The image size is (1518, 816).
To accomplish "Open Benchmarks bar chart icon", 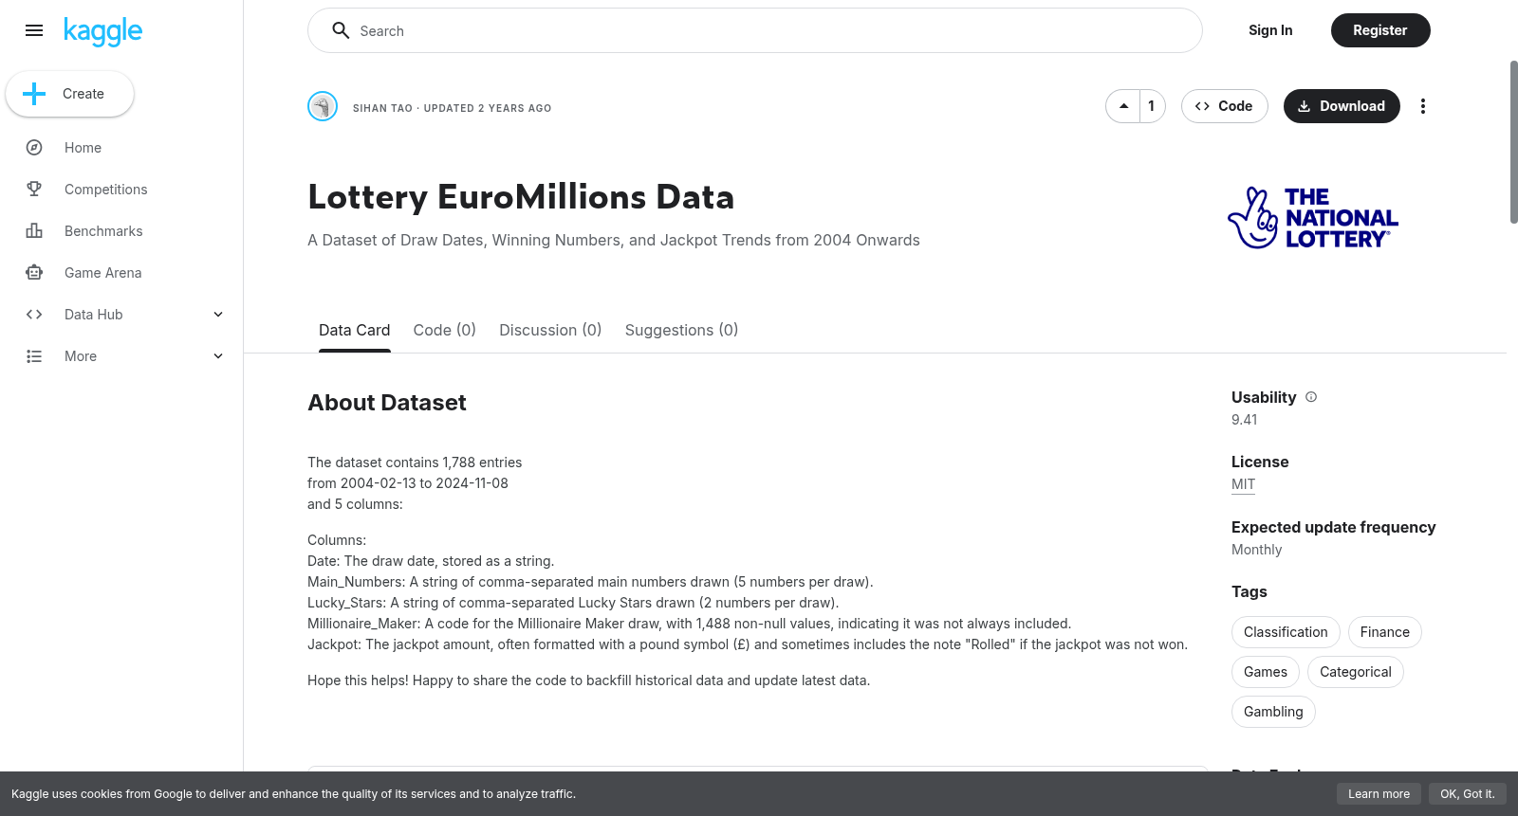I will (x=34, y=231).
